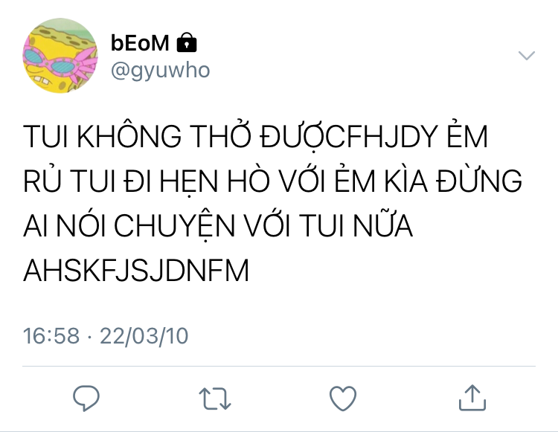Reply to the tweet with speech bubble icon
Screen dimensions: 558x432
86,398
